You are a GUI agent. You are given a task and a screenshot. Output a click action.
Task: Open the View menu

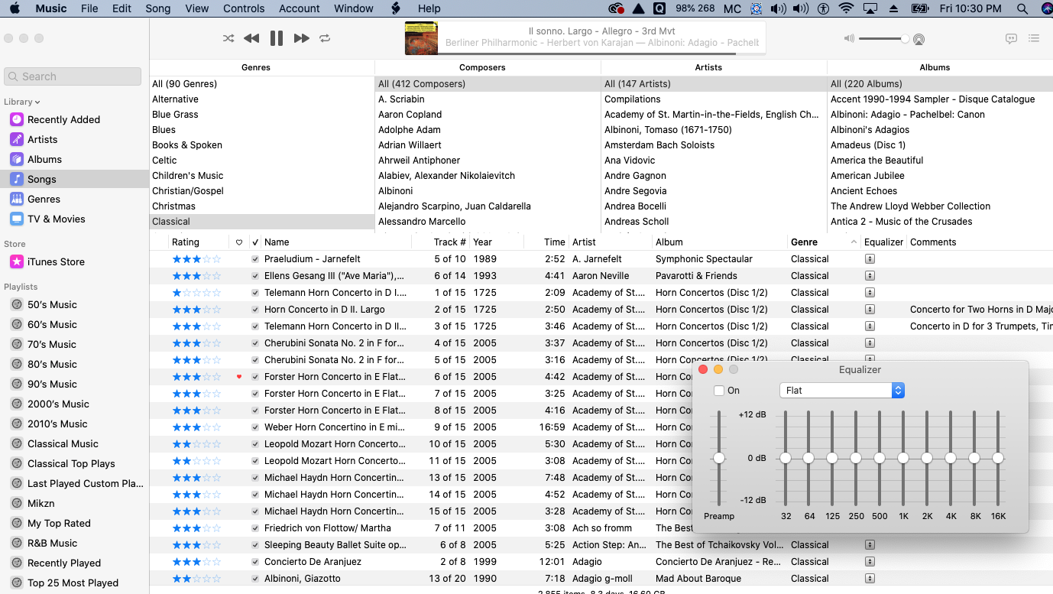tap(197, 8)
